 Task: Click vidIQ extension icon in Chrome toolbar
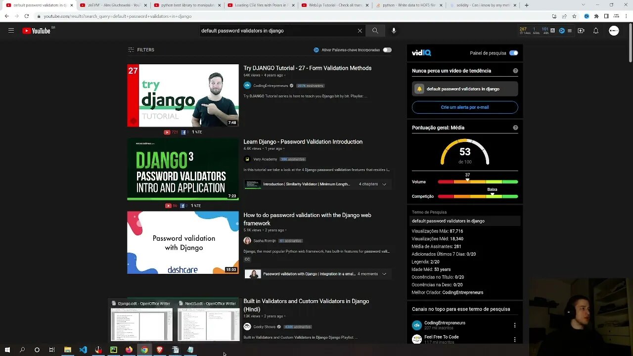(x=587, y=16)
